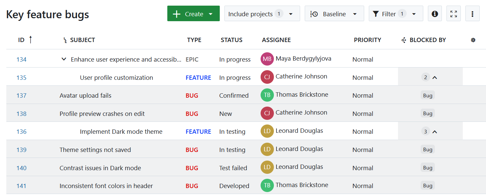
Task: Collapse the Epic row for accessibility enhancement
Action: [64, 59]
